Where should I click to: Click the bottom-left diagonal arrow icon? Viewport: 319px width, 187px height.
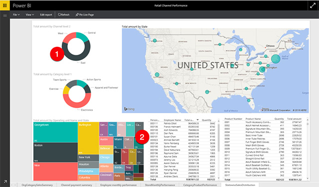point(5,182)
